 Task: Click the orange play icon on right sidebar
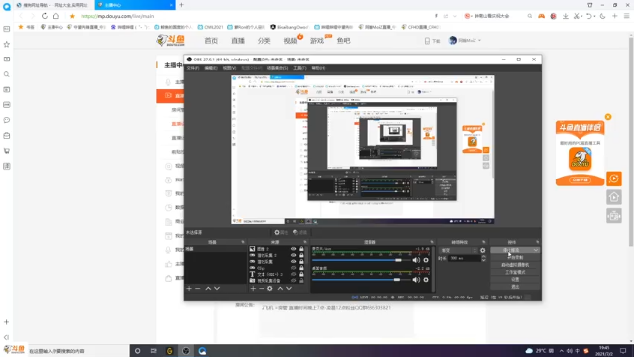pos(614,178)
